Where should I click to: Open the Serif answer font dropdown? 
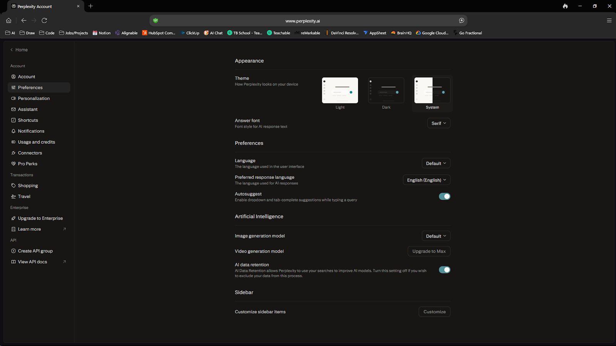(439, 123)
